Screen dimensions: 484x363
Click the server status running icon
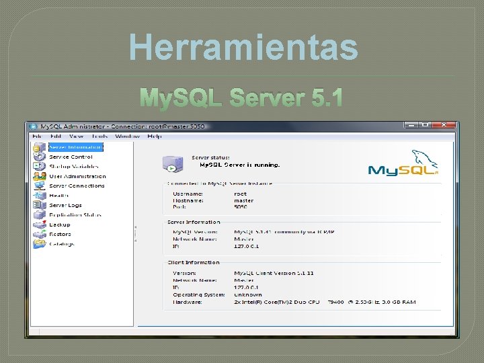173,164
